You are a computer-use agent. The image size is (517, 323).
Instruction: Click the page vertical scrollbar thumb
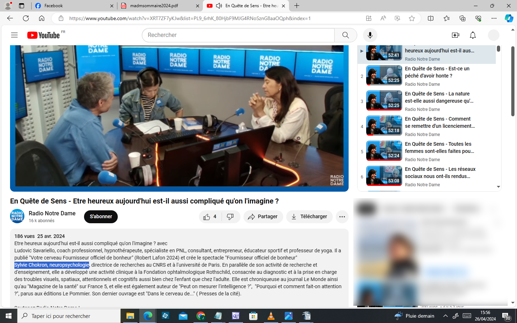click(513, 81)
